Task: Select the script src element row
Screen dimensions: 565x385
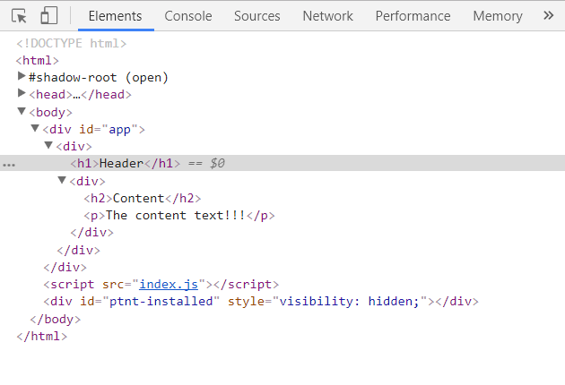Action: (x=161, y=284)
